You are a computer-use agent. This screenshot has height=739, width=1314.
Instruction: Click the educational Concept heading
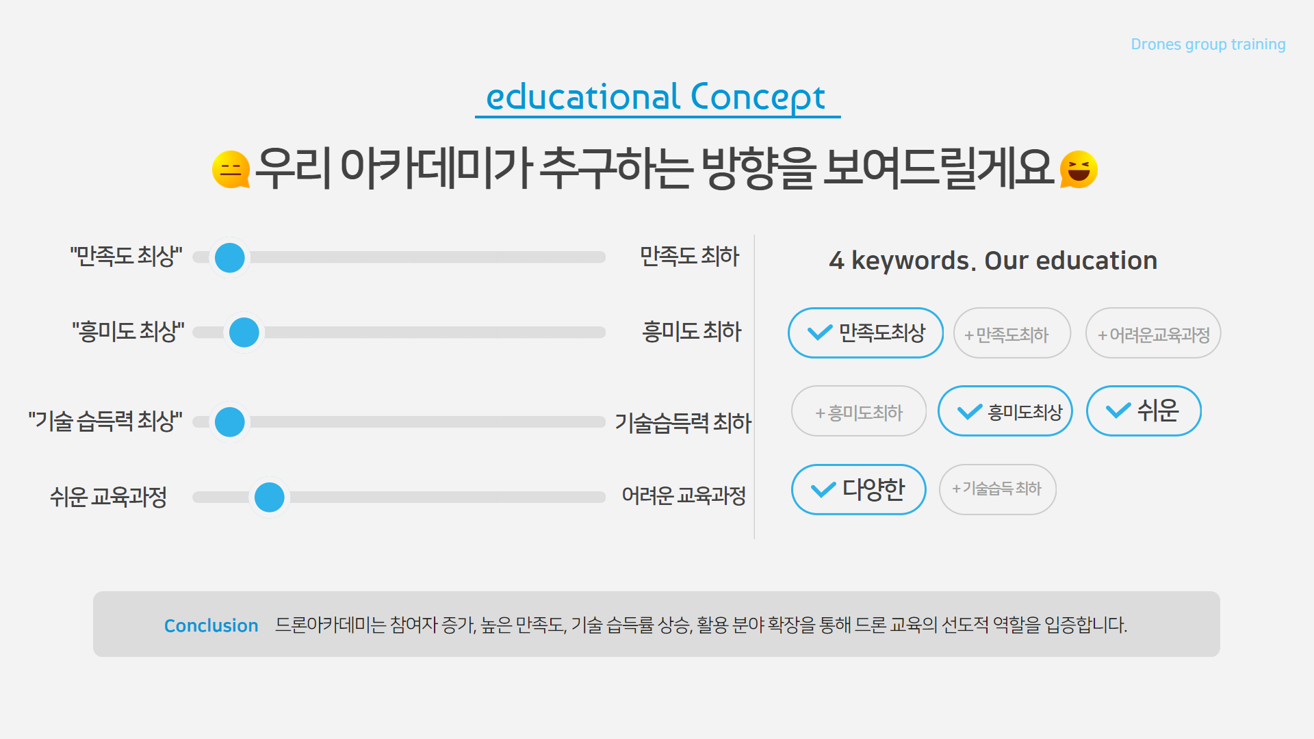656,96
